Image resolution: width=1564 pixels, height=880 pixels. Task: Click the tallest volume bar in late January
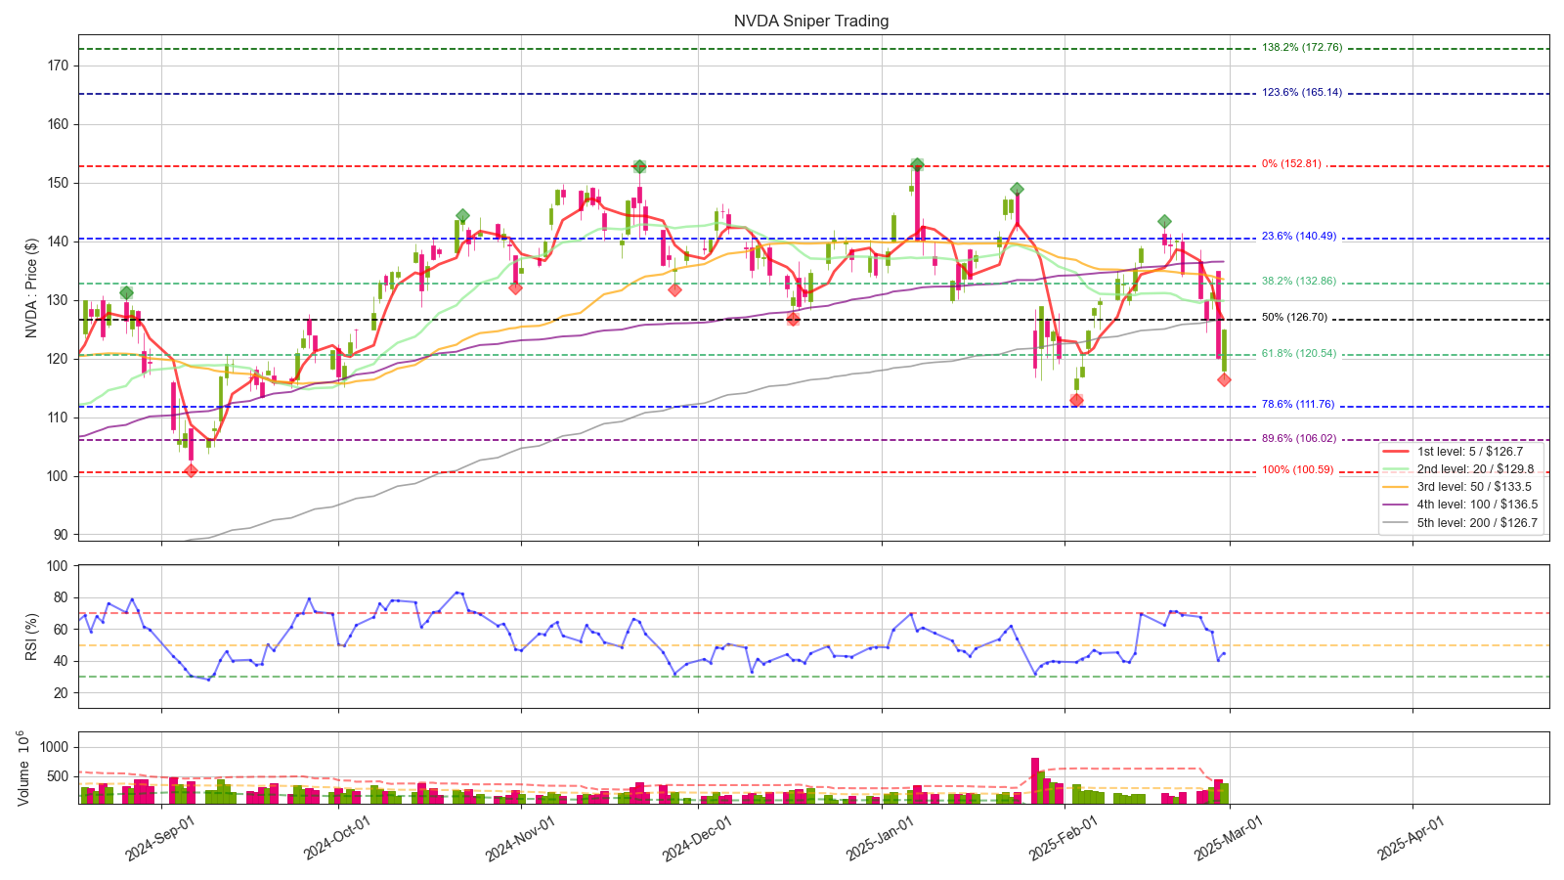pos(1035,780)
